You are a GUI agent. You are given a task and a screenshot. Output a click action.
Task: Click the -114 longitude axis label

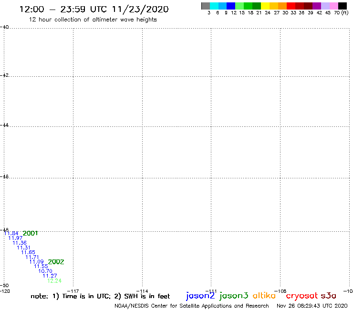pos(142,291)
